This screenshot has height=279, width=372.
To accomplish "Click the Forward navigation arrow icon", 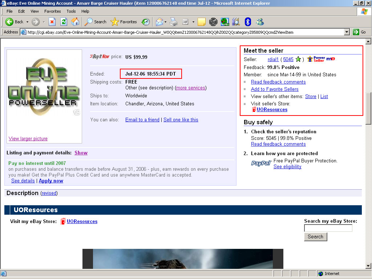I will point(36,22).
